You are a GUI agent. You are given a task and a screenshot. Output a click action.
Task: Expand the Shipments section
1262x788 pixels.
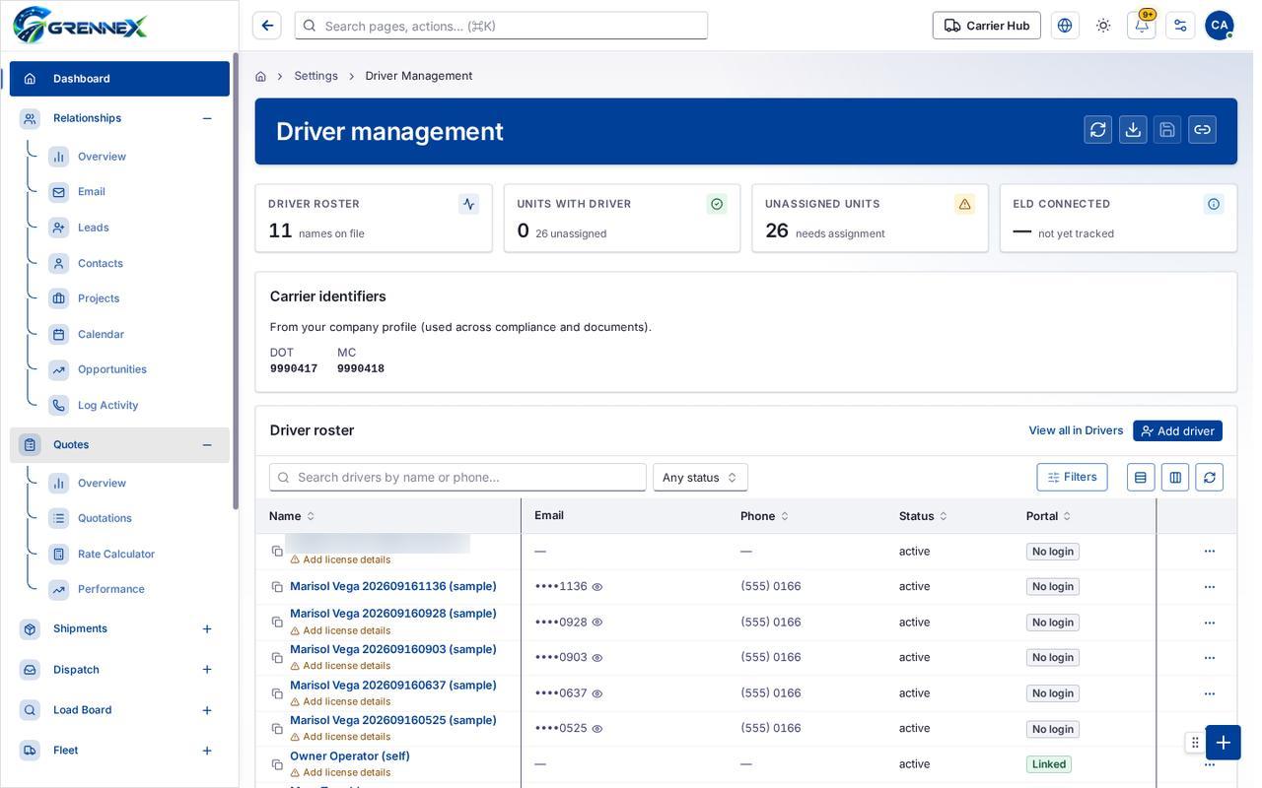207,629
